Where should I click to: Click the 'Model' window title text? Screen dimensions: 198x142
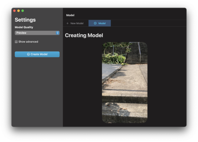click(x=70, y=15)
